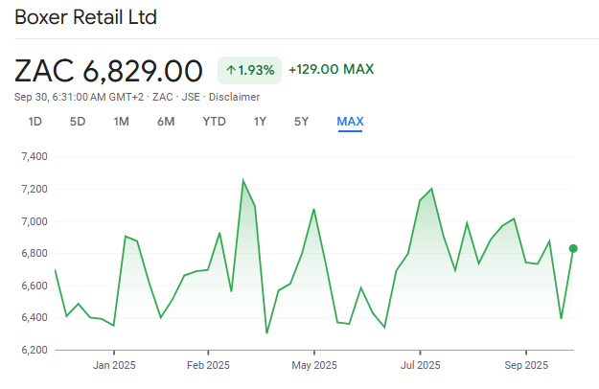Switch chart to 1Y view
The height and width of the screenshot is (389, 599).
tap(260, 122)
